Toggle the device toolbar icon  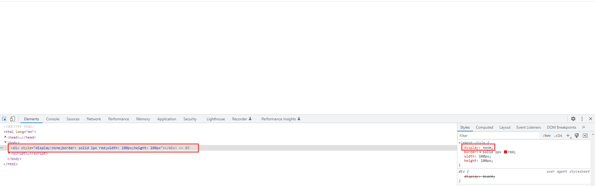pyautogui.click(x=12, y=119)
